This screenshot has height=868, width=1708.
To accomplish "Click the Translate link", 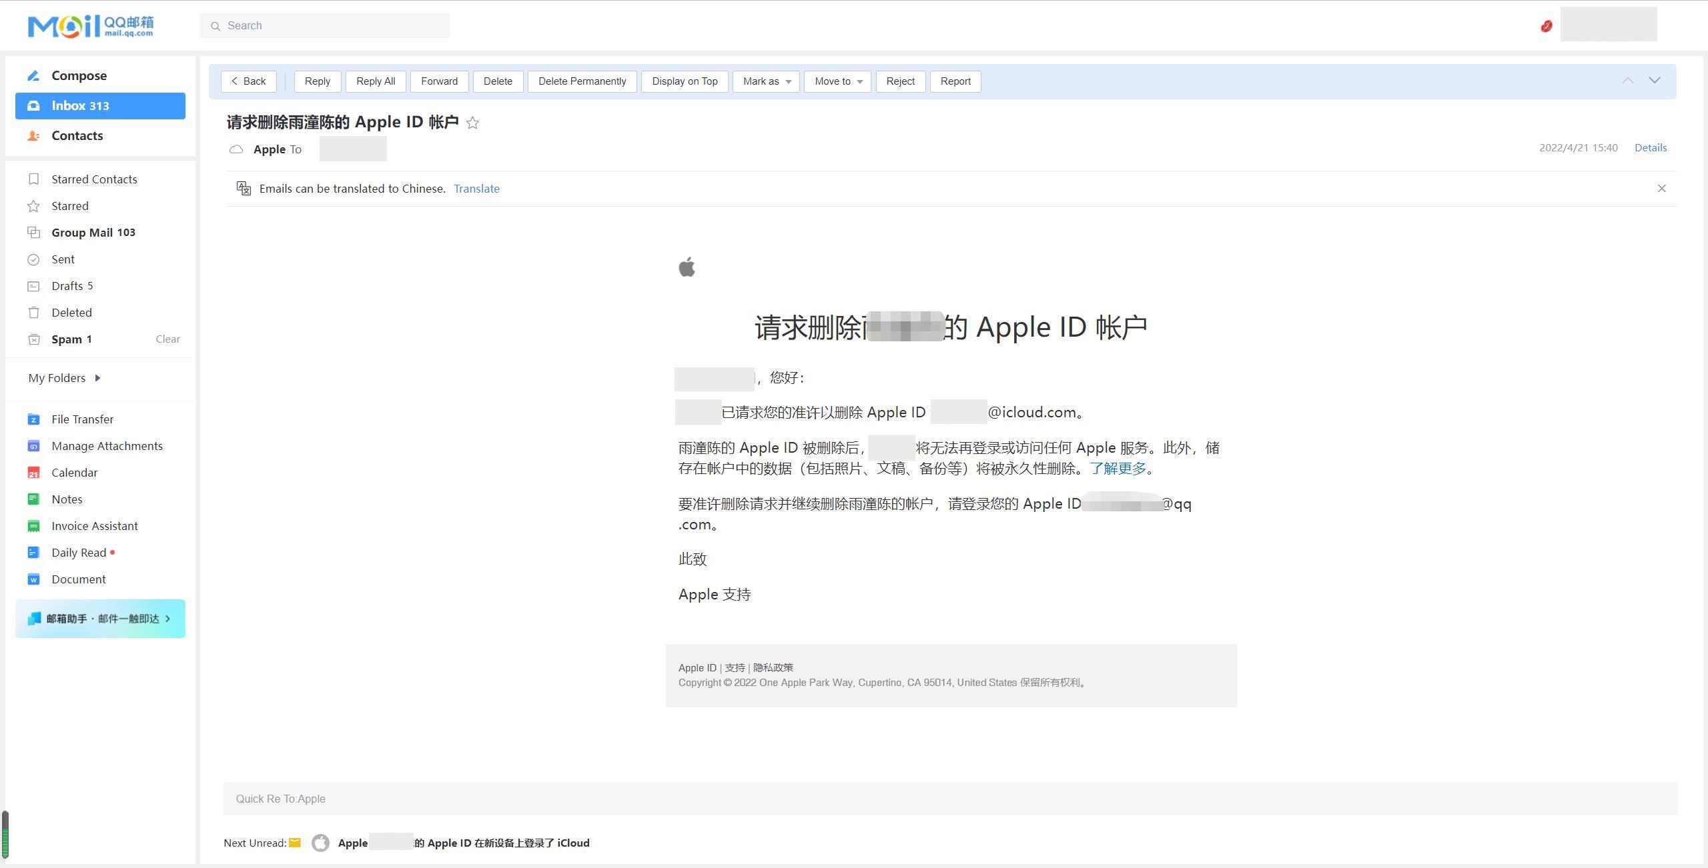I will click(x=476, y=189).
